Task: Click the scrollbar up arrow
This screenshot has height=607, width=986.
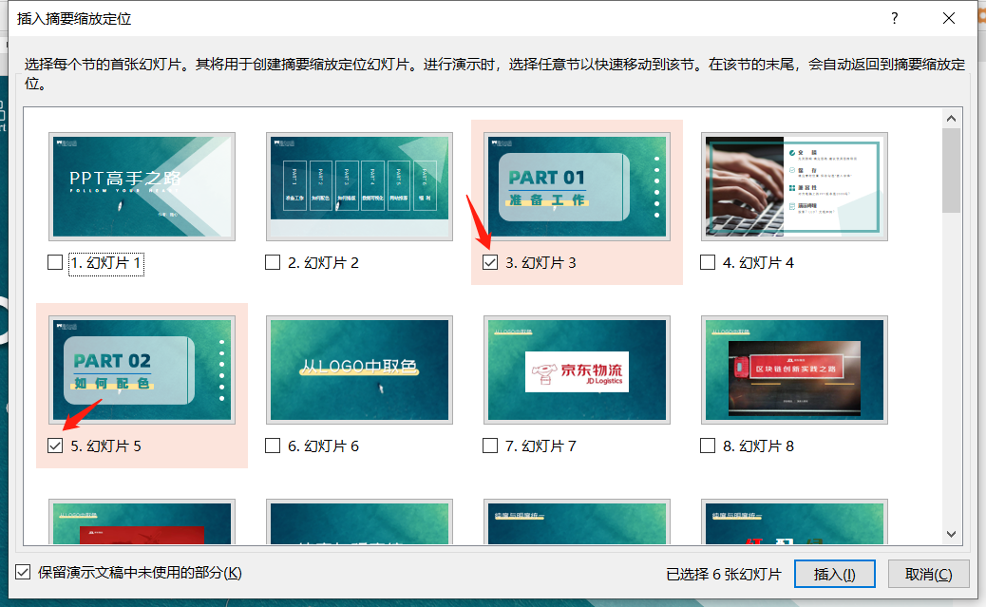Action: (x=952, y=118)
